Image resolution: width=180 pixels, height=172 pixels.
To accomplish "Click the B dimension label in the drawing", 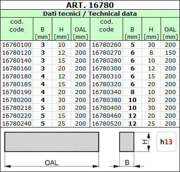I will 127,163.
